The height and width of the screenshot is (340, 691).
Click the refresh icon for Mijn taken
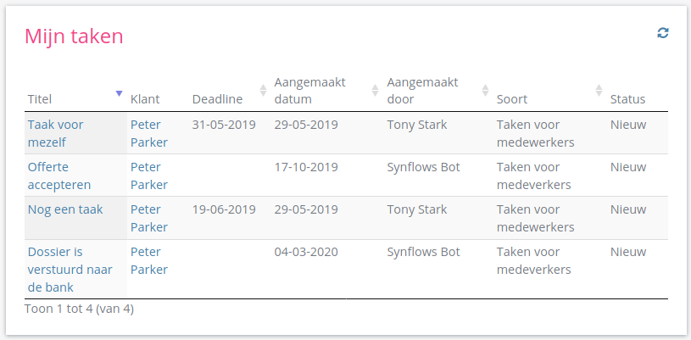click(663, 33)
